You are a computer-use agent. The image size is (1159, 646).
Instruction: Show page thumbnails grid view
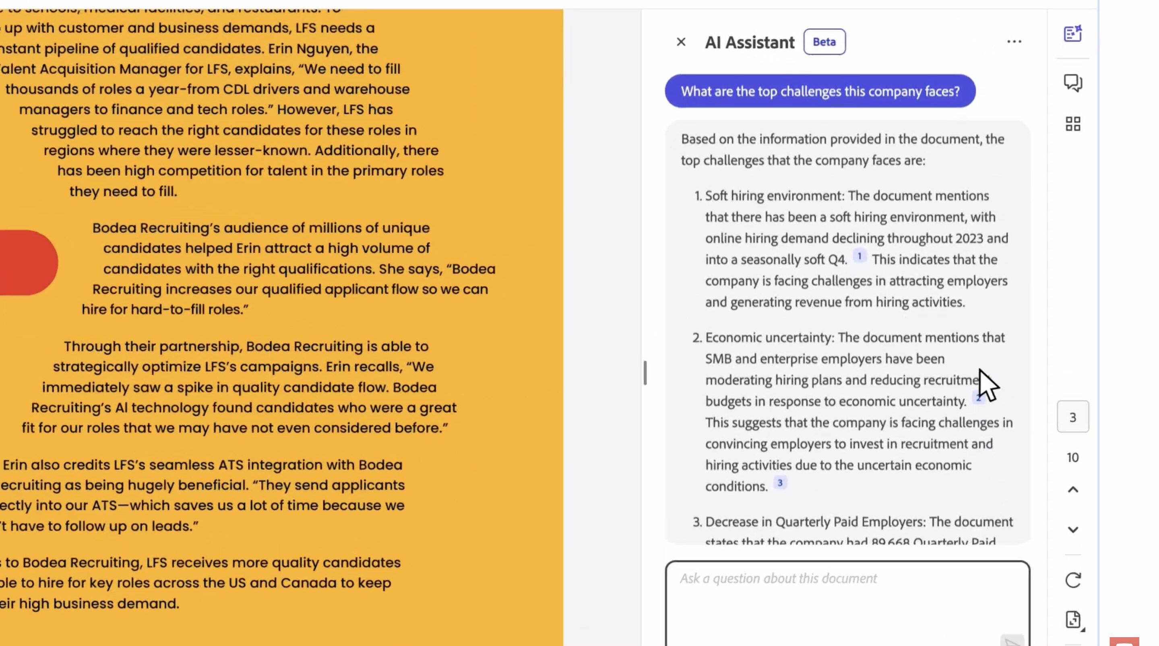1072,124
